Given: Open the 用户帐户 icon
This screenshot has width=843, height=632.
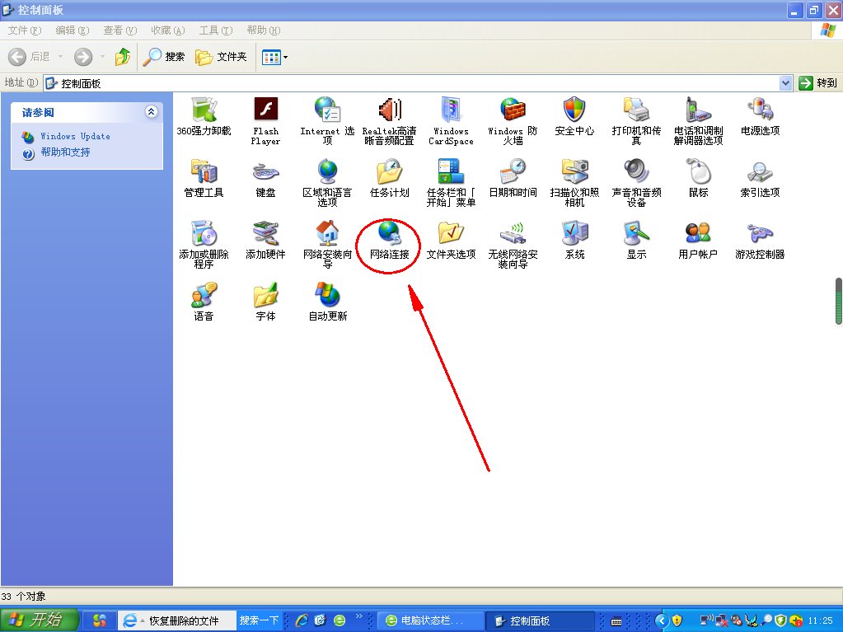Looking at the screenshot, I should [x=698, y=235].
